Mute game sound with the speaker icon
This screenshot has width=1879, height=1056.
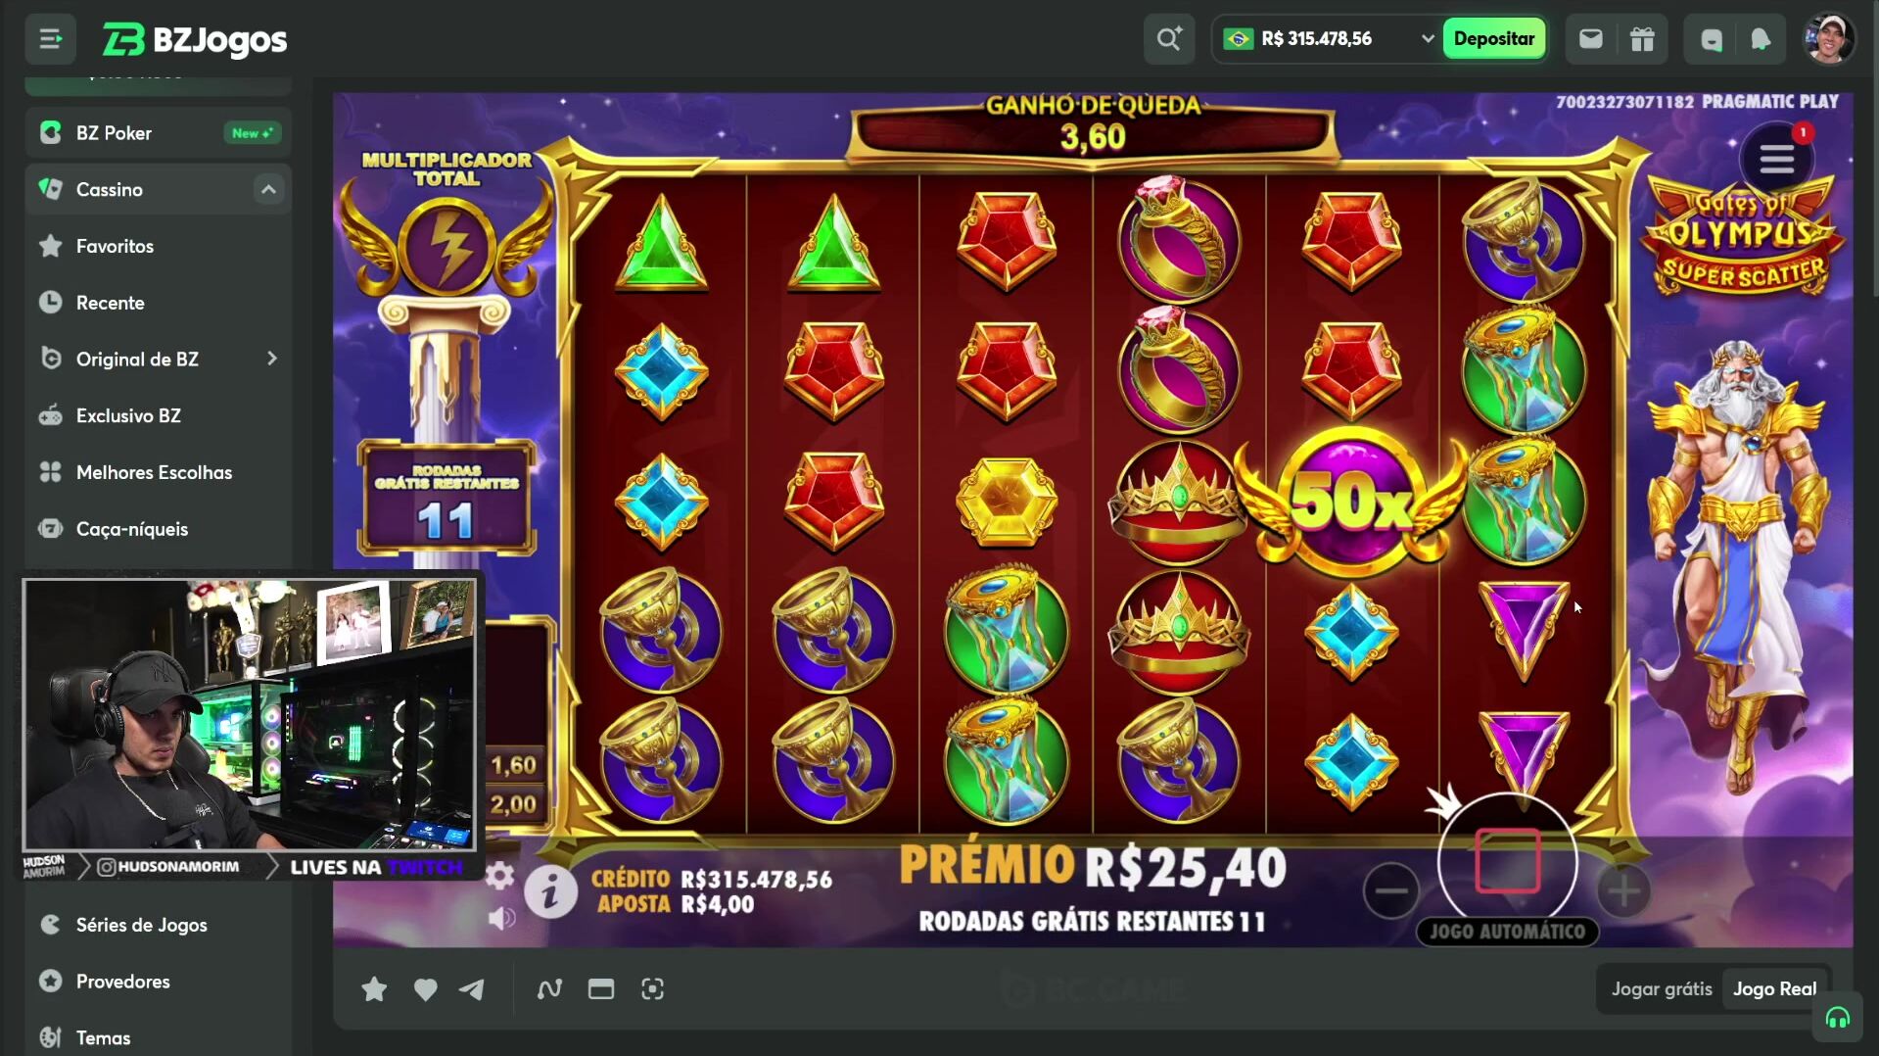tap(501, 918)
